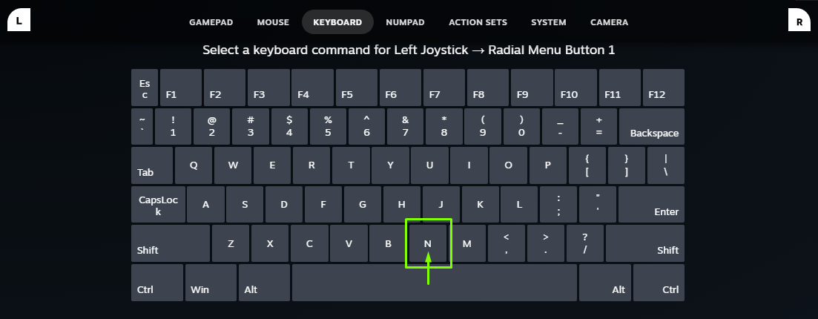Choose the Backspace key
The height and width of the screenshot is (319, 818).
tap(652, 127)
